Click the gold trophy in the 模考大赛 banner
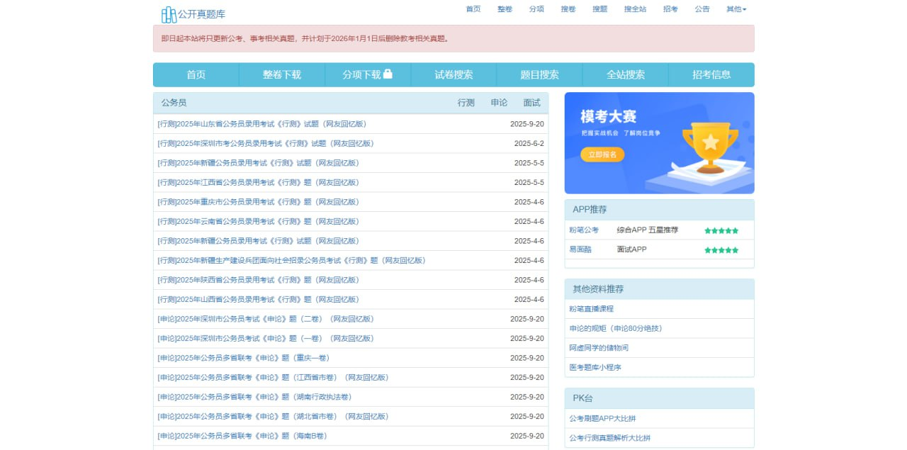The width and height of the screenshot is (907, 450). coord(709,147)
